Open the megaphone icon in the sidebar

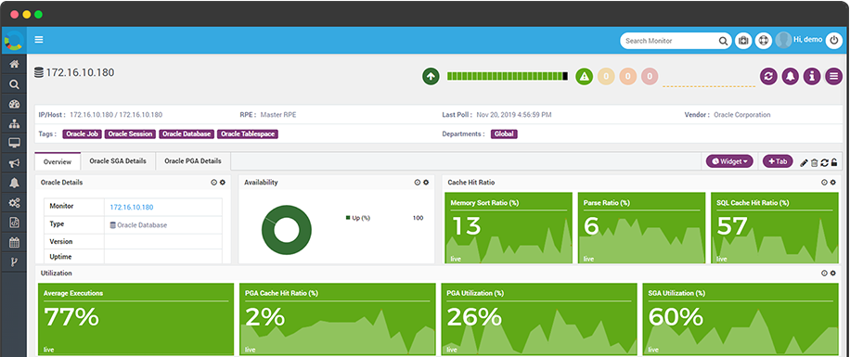pyautogui.click(x=15, y=163)
